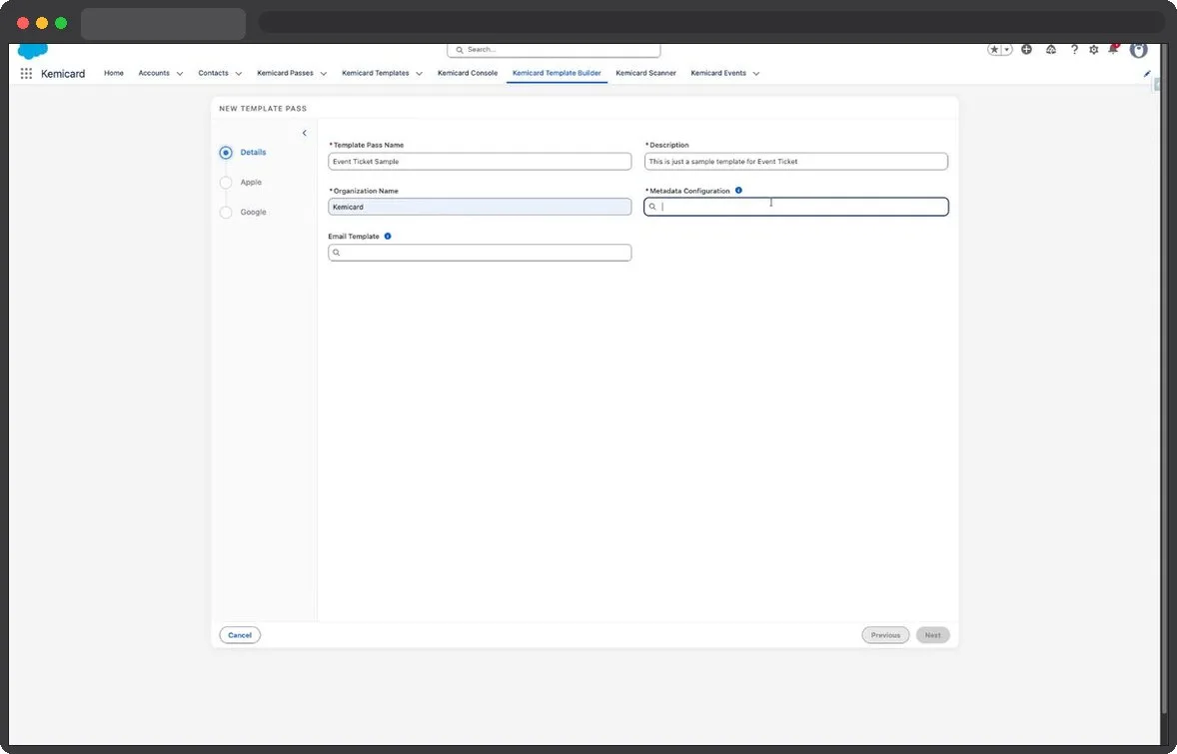Open the global actions plus icon

tap(1026, 50)
